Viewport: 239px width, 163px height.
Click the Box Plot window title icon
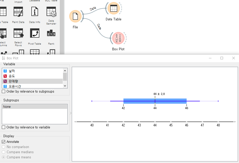click(x=3, y=58)
